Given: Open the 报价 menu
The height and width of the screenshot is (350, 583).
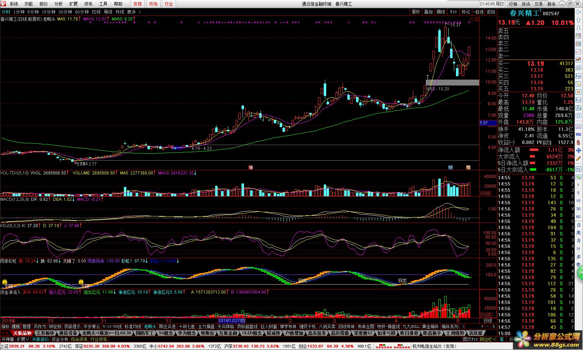Looking at the screenshot, I should pyautogui.click(x=44, y=4).
